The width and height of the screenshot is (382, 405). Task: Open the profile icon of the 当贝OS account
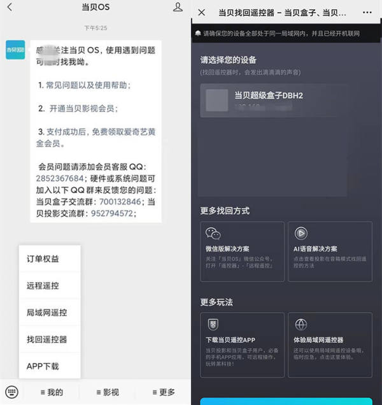[178, 7]
